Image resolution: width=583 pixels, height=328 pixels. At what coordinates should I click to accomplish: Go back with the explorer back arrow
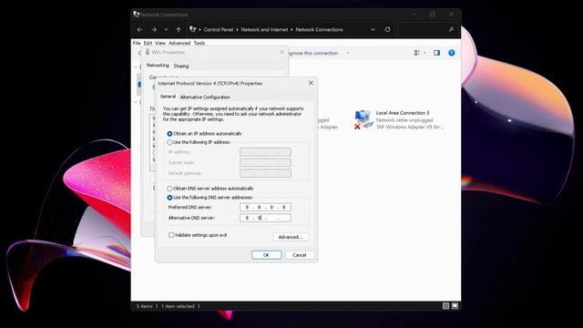click(139, 29)
